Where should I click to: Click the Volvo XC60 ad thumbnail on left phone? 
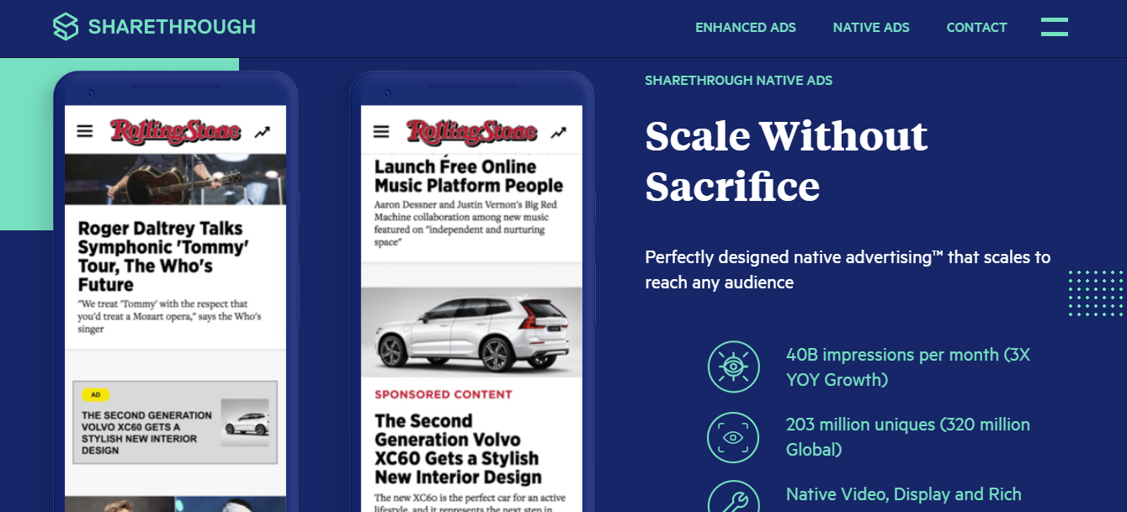point(245,422)
